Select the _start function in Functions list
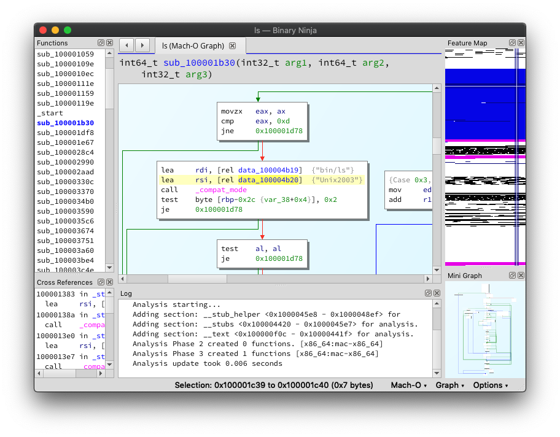560x437 pixels. [x=50, y=113]
